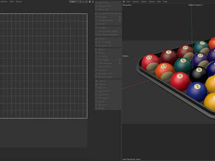The width and height of the screenshot is (215, 161).
Task: Click the Rotate HUD label
Action: (125, 56)
